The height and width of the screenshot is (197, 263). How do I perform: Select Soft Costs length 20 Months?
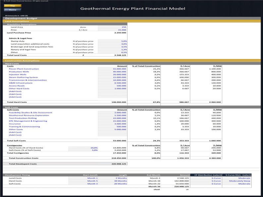pyautogui.click(x=112, y=184)
